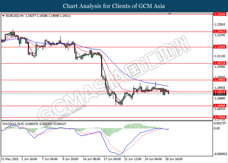Select the 1.19214 level price label
This screenshot has height=163, width=228.
tap(220, 92)
